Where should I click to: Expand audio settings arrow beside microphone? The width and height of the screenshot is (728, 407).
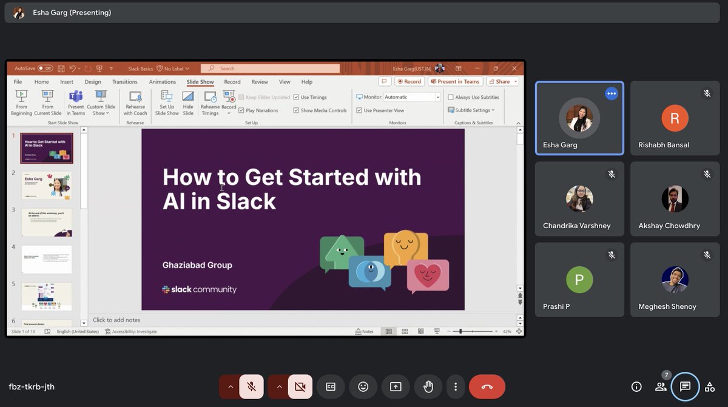[229, 386]
